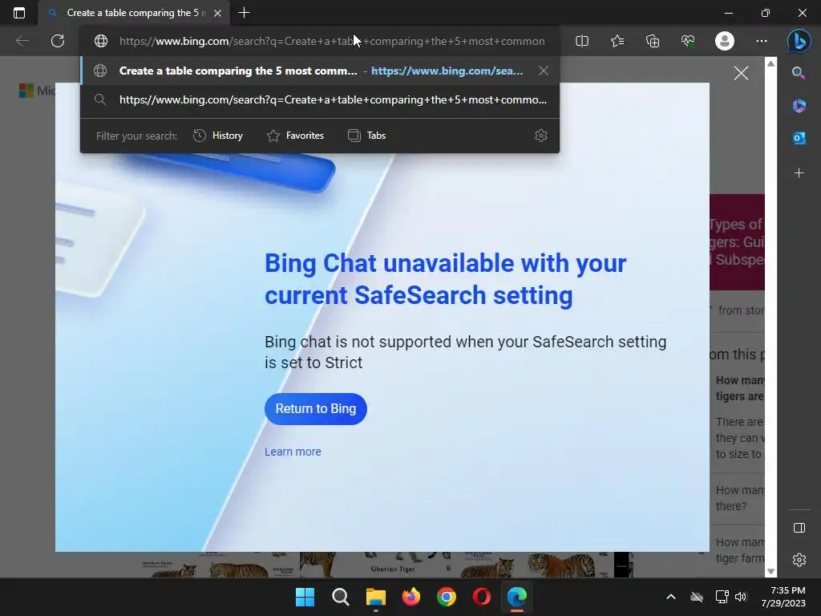This screenshot has height=616, width=821.
Task: Open network tray icon
Action: point(722,597)
